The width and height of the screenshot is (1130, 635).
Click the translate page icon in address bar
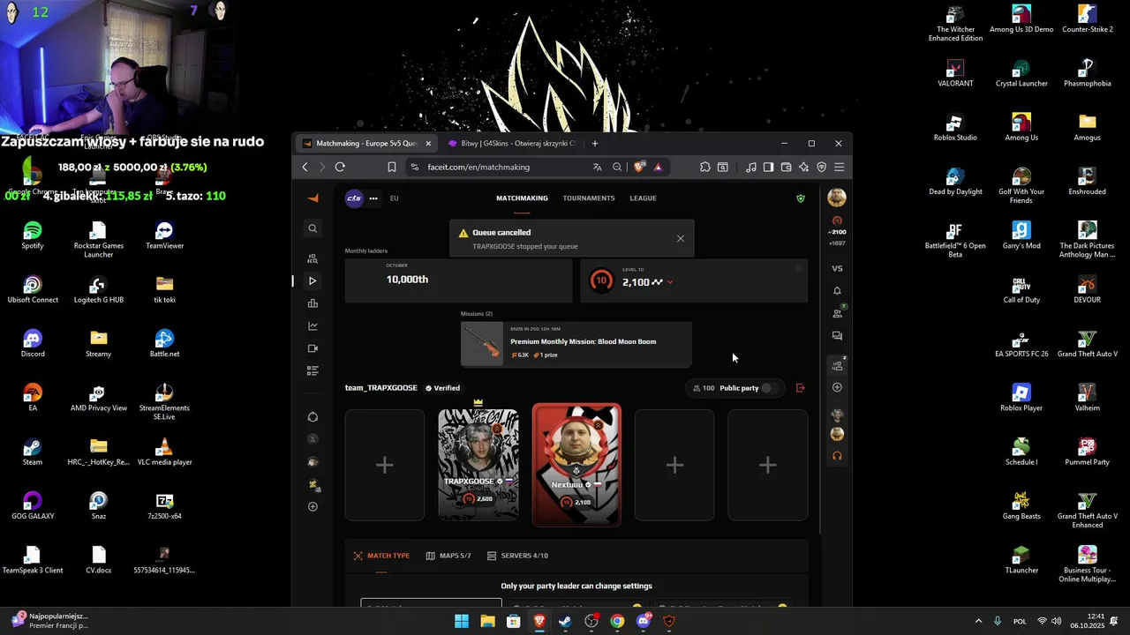point(598,167)
